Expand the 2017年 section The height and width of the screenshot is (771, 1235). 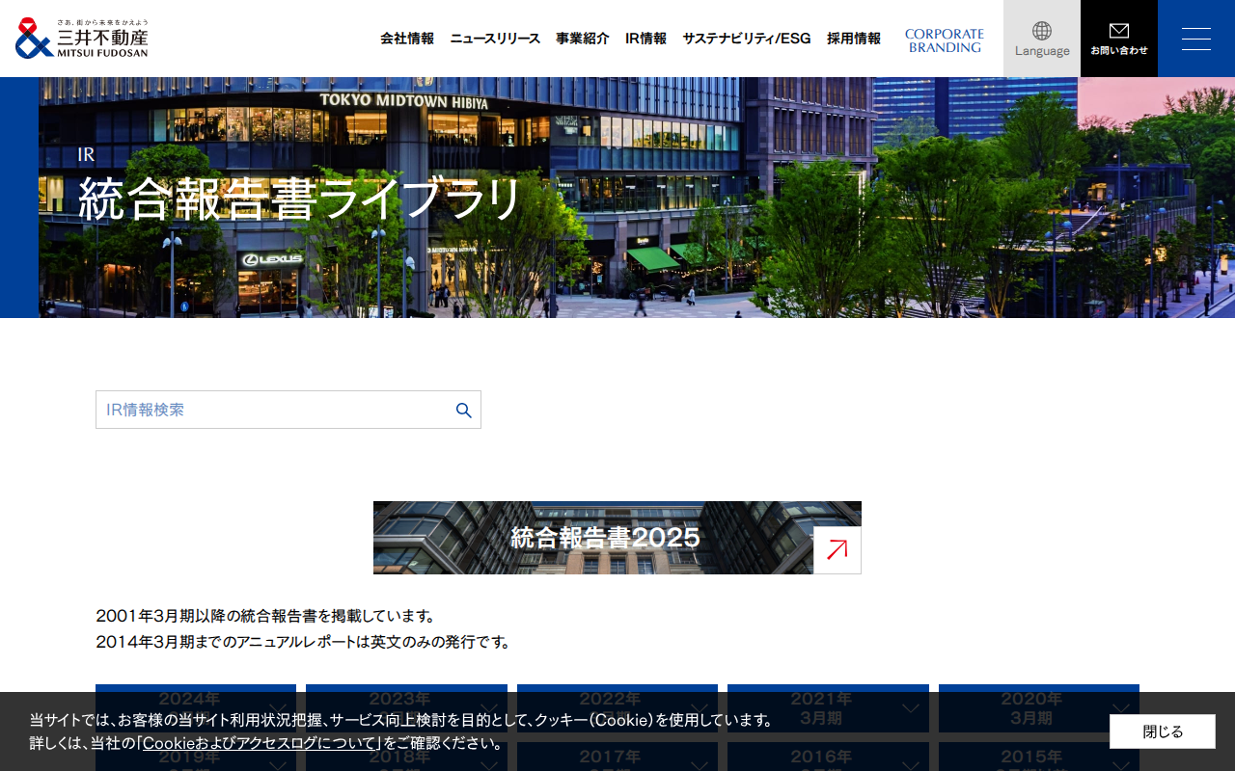[x=617, y=757]
